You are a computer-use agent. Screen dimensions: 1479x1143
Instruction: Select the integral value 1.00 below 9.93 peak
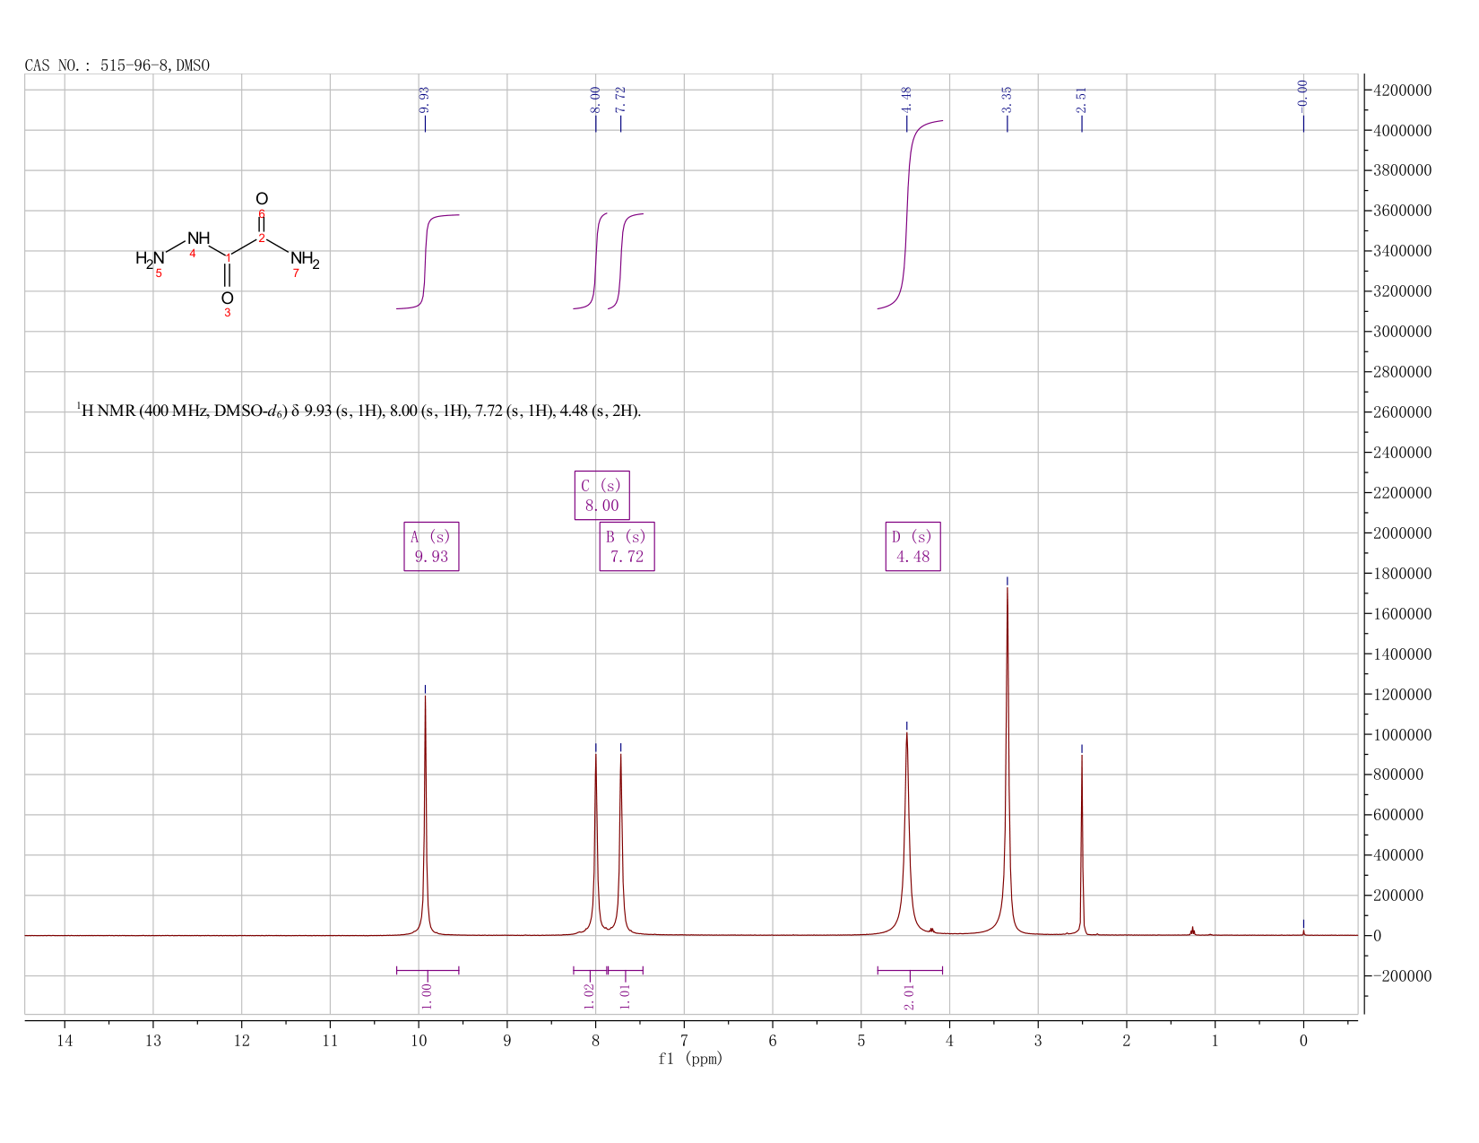[427, 995]
